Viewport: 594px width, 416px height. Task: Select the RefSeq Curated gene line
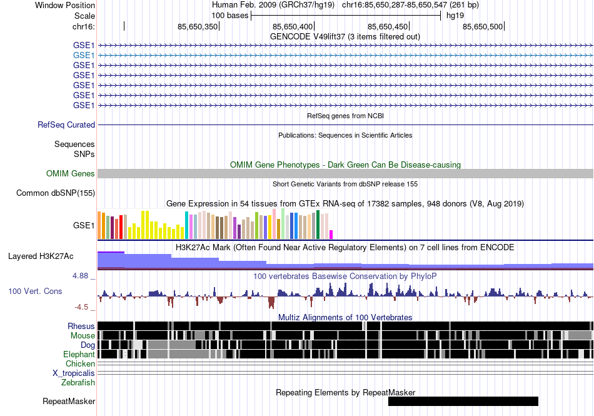pos(345,124)
